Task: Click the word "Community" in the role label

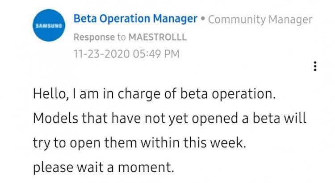Action: point(235,20)
